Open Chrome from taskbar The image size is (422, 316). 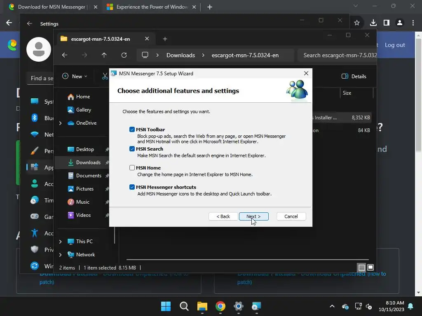click(220, 306)
